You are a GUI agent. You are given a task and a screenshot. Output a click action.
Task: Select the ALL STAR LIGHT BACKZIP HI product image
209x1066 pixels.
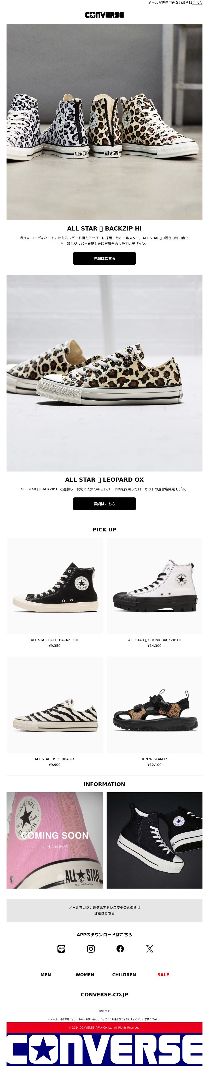point(55,586)
